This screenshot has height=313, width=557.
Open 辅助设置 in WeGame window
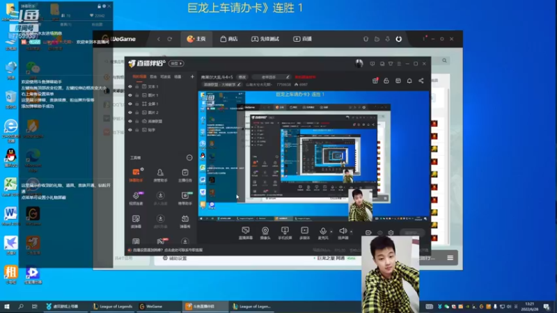click(x=175, y=258)
